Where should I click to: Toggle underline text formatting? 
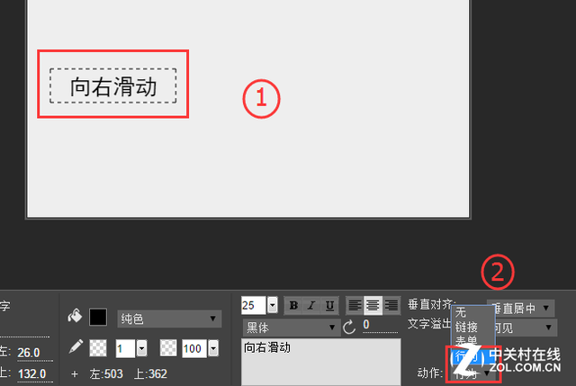click(329, 306)
